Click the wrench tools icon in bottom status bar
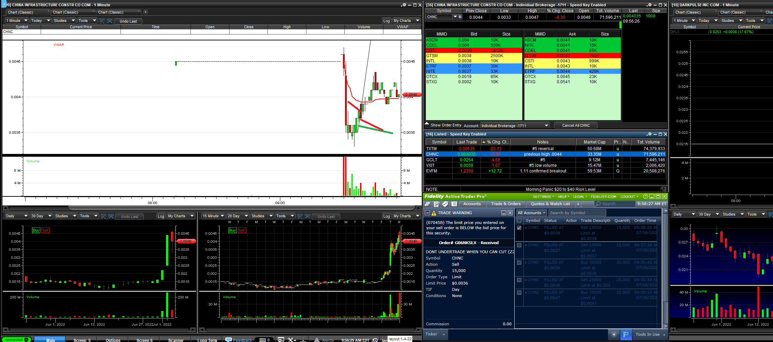This screenshot has height=342, width=773. pos(291,340)
